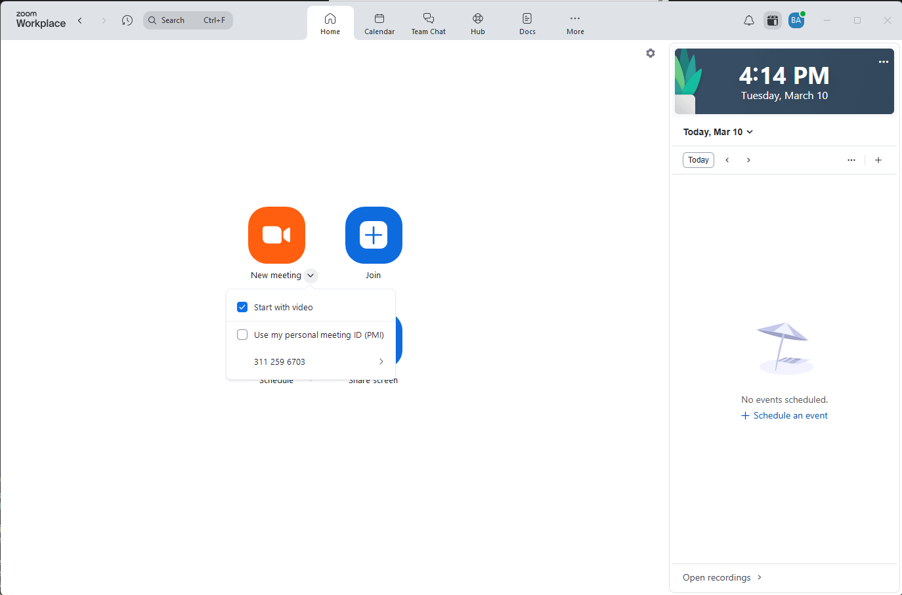
Task: Open Zoom Docs
Action: 526,23
